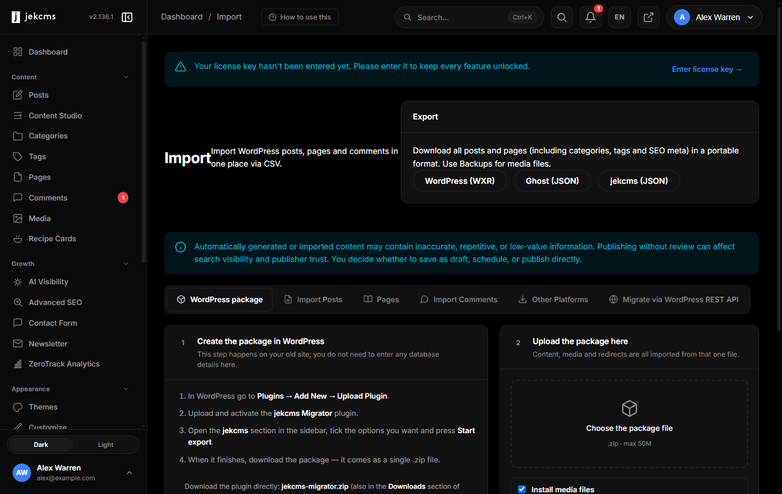Open the notifications bell
This screenshot has width=782, height=494.
point(591,17)
